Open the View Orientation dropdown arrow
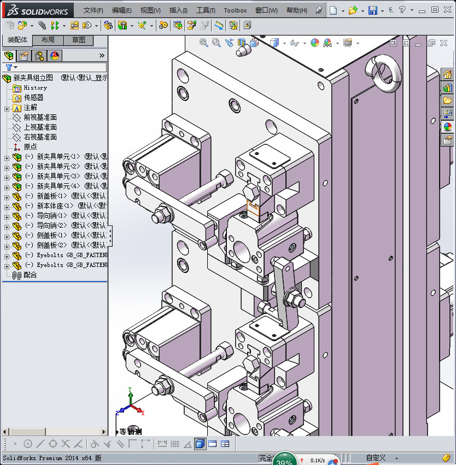The image size is (456, 465). point(284,43)
